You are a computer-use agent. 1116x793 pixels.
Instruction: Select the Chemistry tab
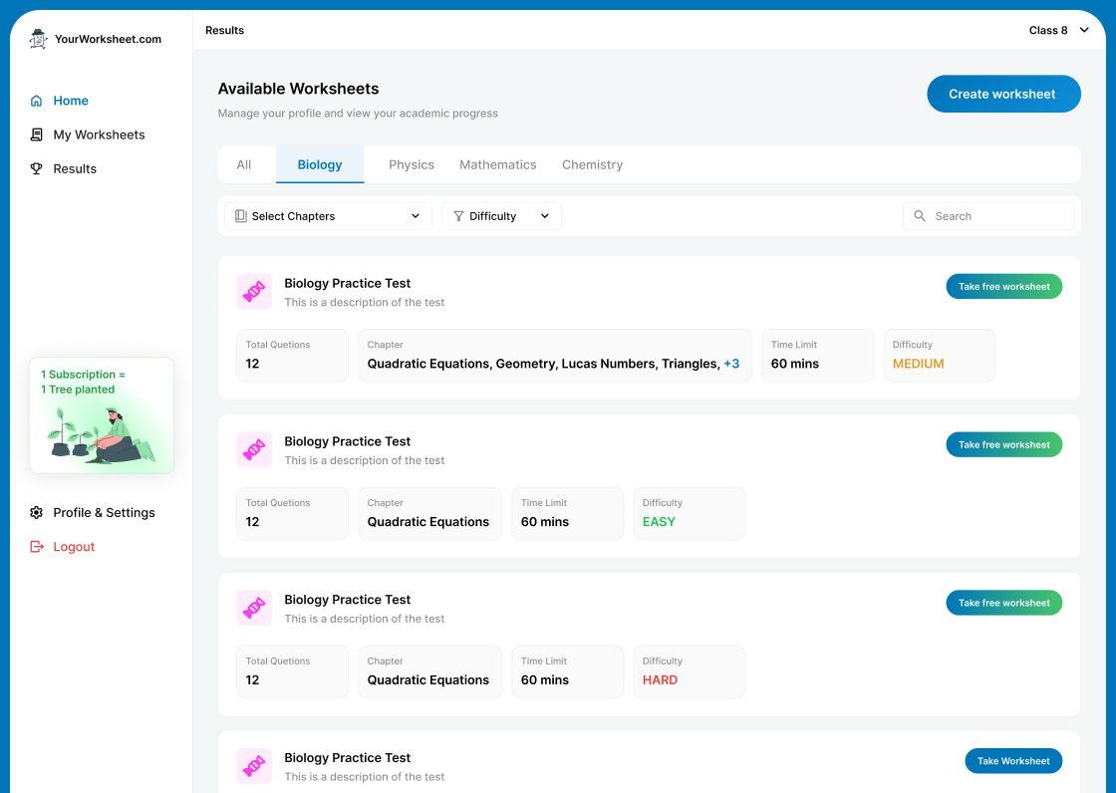[x=592, y=164]
